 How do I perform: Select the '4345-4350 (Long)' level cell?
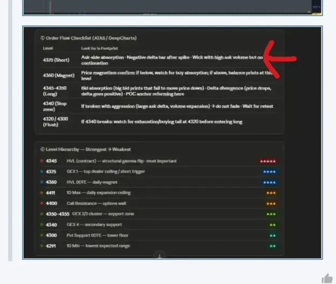click(x=55, y=91)
